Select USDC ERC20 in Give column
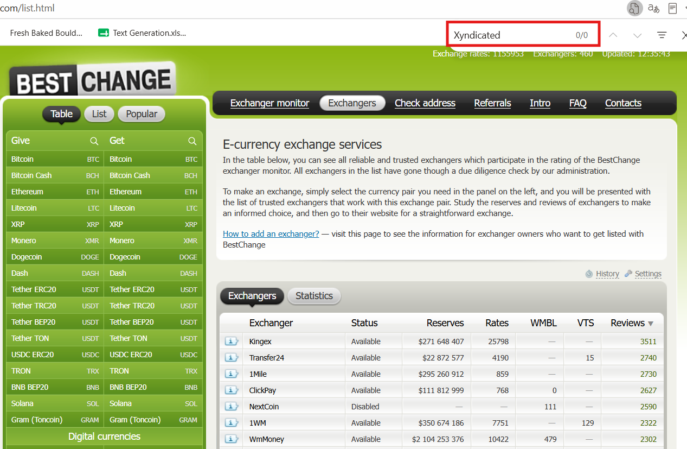This screenshot has width=687, height=449. [x=55, y=355]
